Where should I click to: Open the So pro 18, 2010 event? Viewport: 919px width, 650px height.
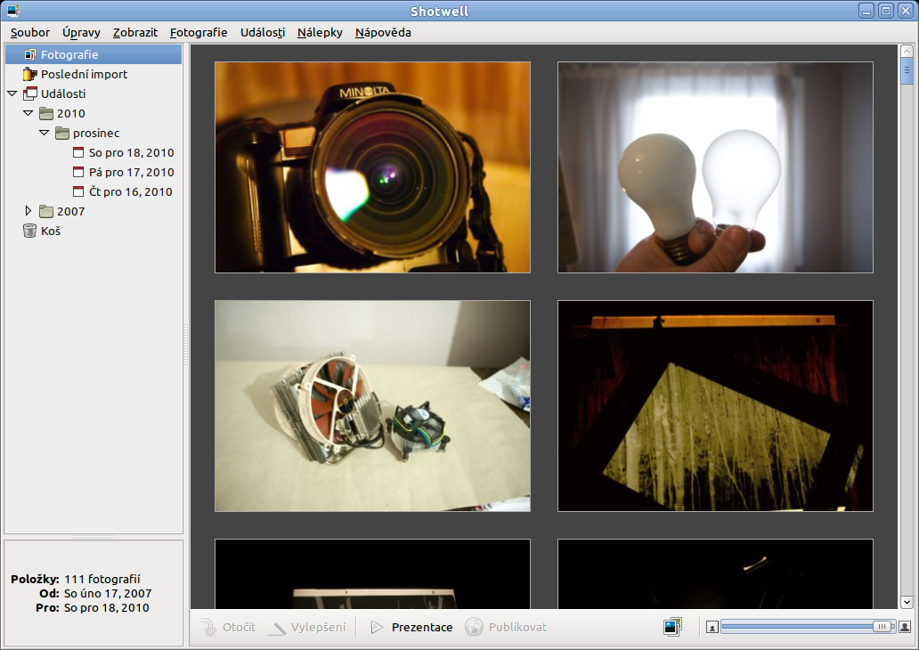tap(131, 153)
